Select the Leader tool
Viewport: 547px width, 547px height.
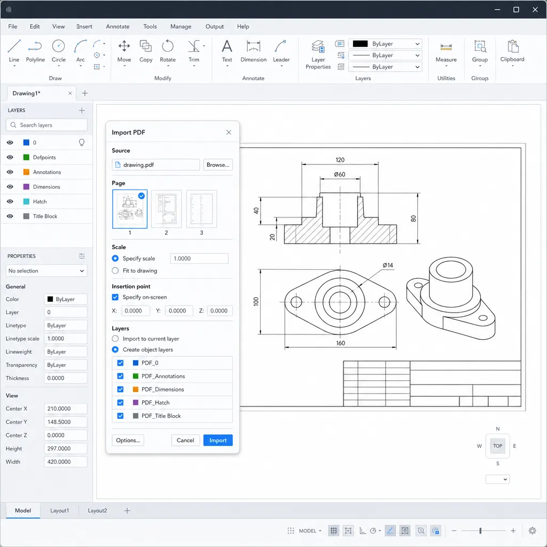[x=281, y=51]
